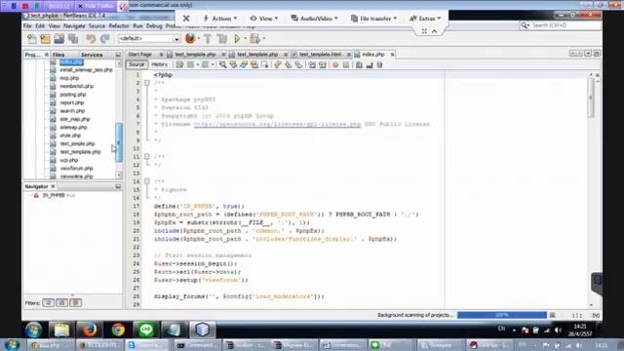Click the NetBeans cube taskbar icon
The width and height of the screenshot is (624, 351).
pyautogui.click(x=202, y=330)
